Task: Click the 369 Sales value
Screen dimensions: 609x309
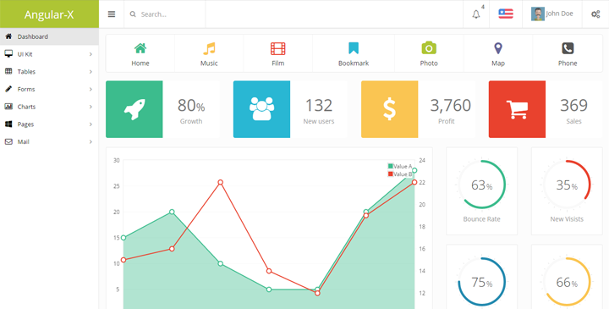Action: (x=573, y=105)
